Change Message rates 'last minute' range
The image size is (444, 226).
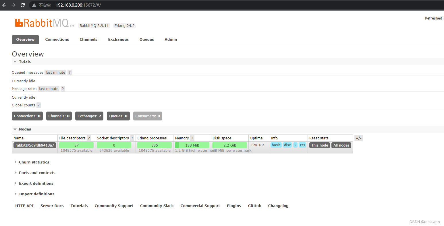[49, 89]
